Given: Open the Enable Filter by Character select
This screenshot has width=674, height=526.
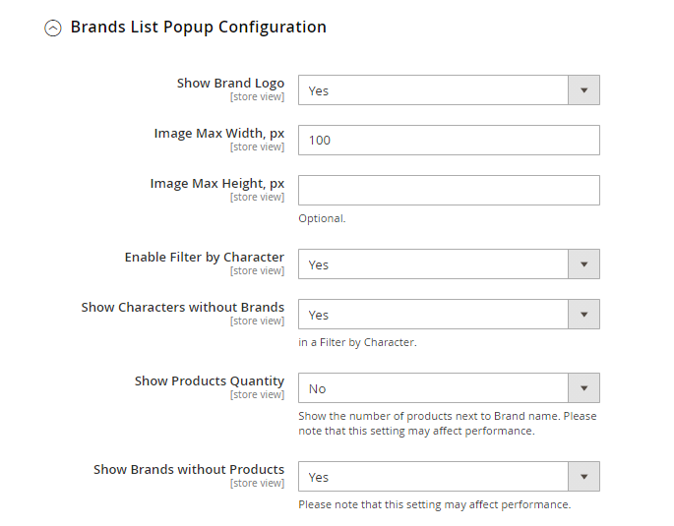Looking at the screenshot, I should [x=433, y=264].
